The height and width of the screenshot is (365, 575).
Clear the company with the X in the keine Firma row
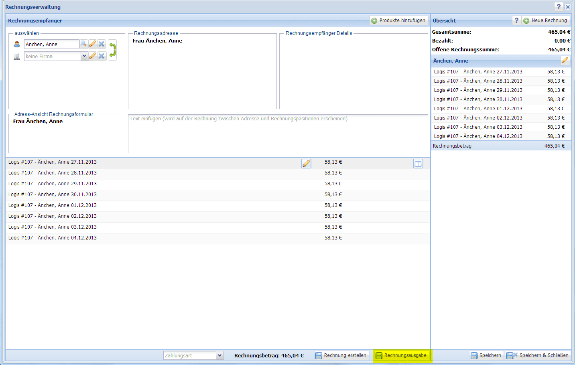(102, 56)
